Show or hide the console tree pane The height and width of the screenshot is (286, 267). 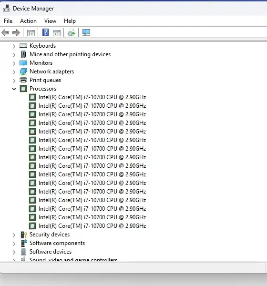pyautogui.click(x=31, y=33)
